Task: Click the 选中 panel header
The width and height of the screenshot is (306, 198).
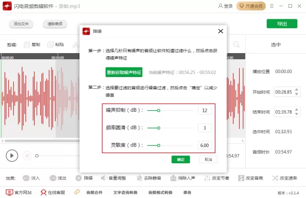Action: [275, 45]
